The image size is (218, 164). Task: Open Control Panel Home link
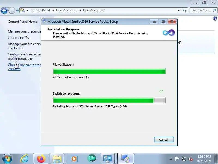pyautogui.click(x=23, y=22)
